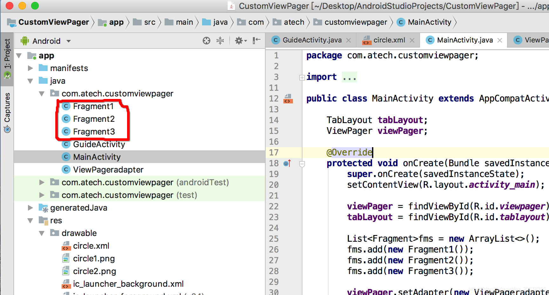Close the MainActivity.java tab
The height and width of the screenshot is (295, 549).
[x=500, y=40]
